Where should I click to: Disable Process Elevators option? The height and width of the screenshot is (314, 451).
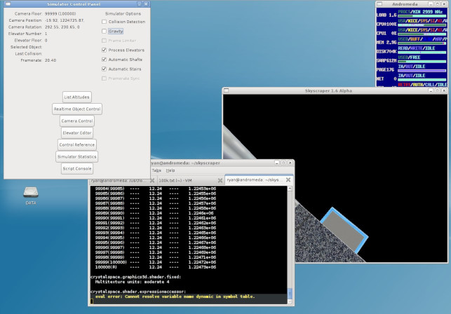105,50
